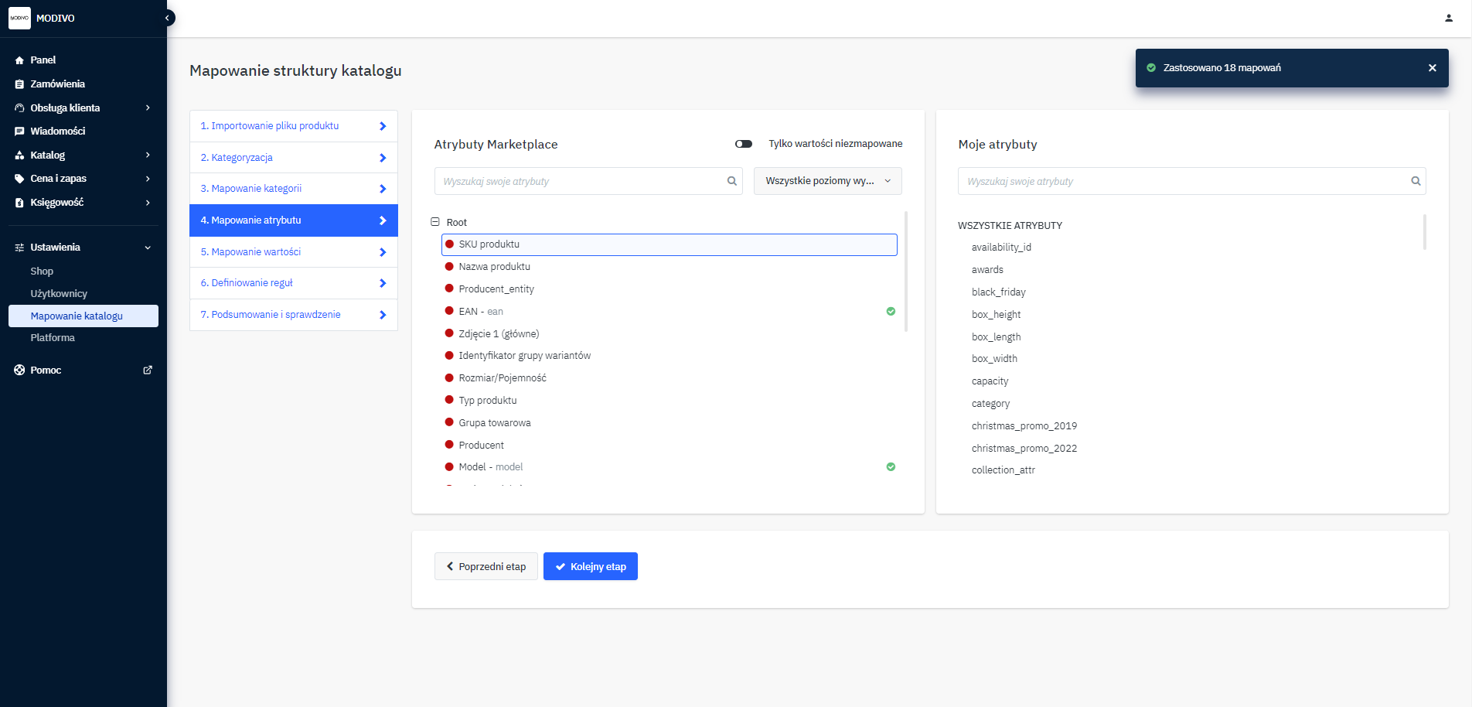Viewport: 1472px width, 707px height.
Task: Collapse the sidebar with the arrow icon
Action: point(168,18)
